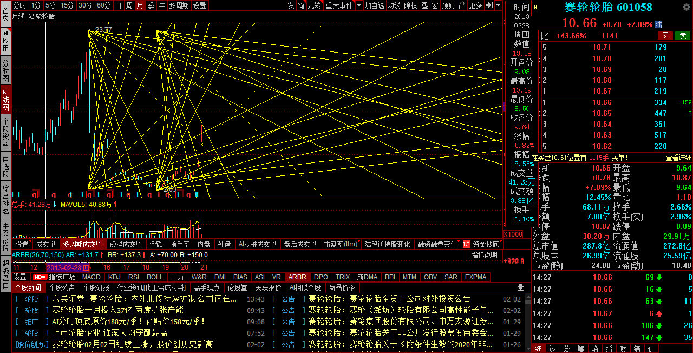The width and height of the screenshot is (693, 353).
Task: Click date marker 2013-02-28 on time axis
Action: point(69,267)
